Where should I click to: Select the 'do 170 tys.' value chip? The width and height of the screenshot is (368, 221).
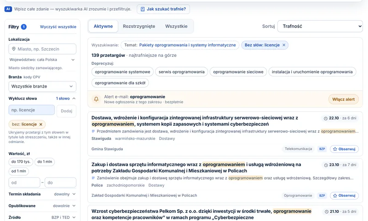[x=21, y=161]
